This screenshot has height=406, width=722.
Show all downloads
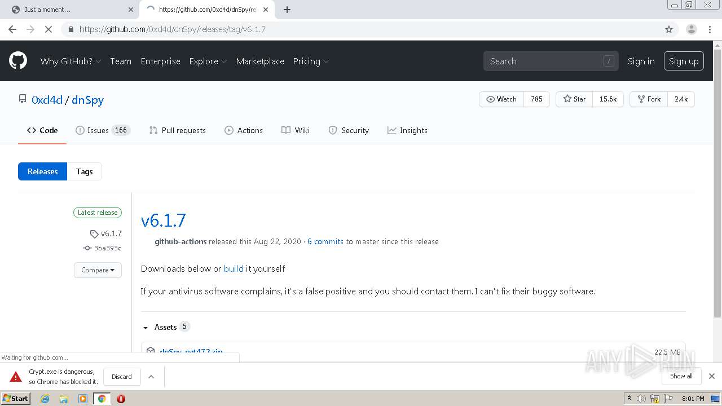click(x=681, y=376)
